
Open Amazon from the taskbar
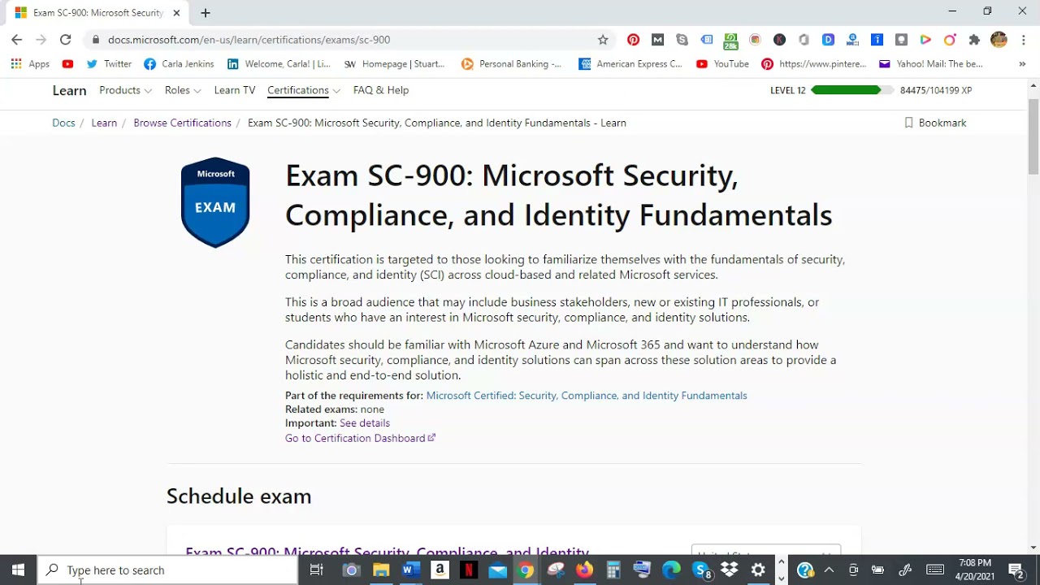tap(440, 570)
